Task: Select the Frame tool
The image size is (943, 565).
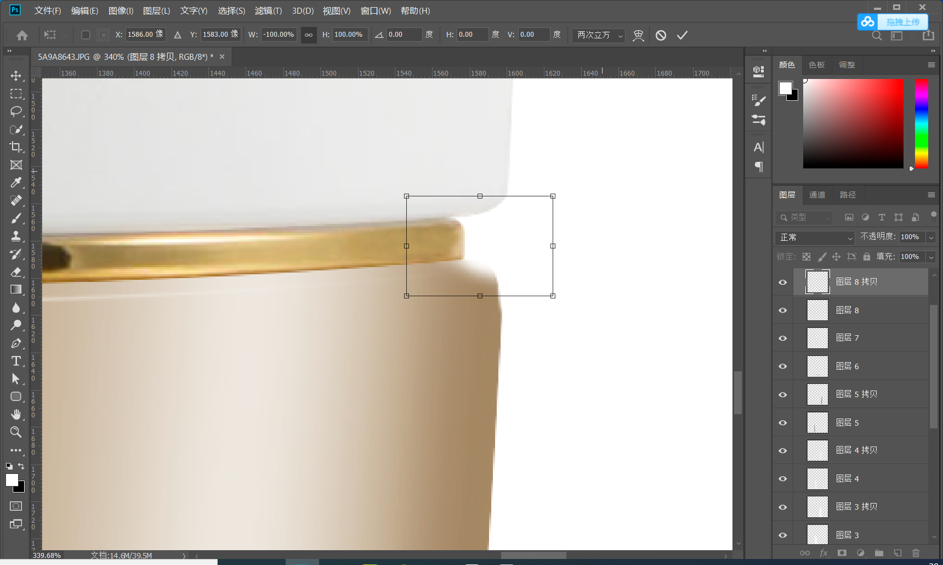Action: [16, 165]
